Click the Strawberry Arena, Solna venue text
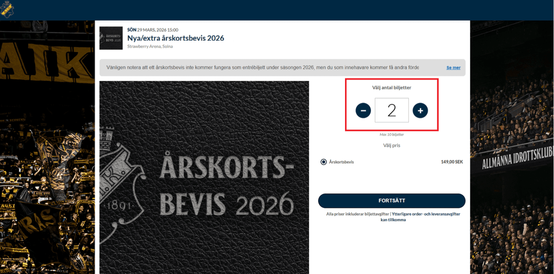This screenshot has width=554, height=274. pos(150,47)
